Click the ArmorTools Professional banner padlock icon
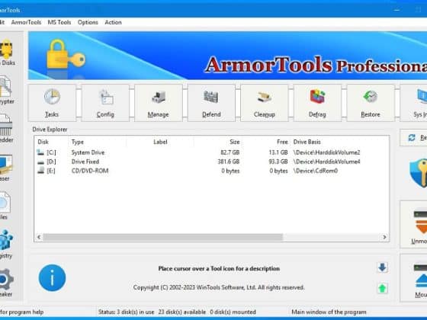This screenshot has width=427, height=320. click(x=66, y=54)
